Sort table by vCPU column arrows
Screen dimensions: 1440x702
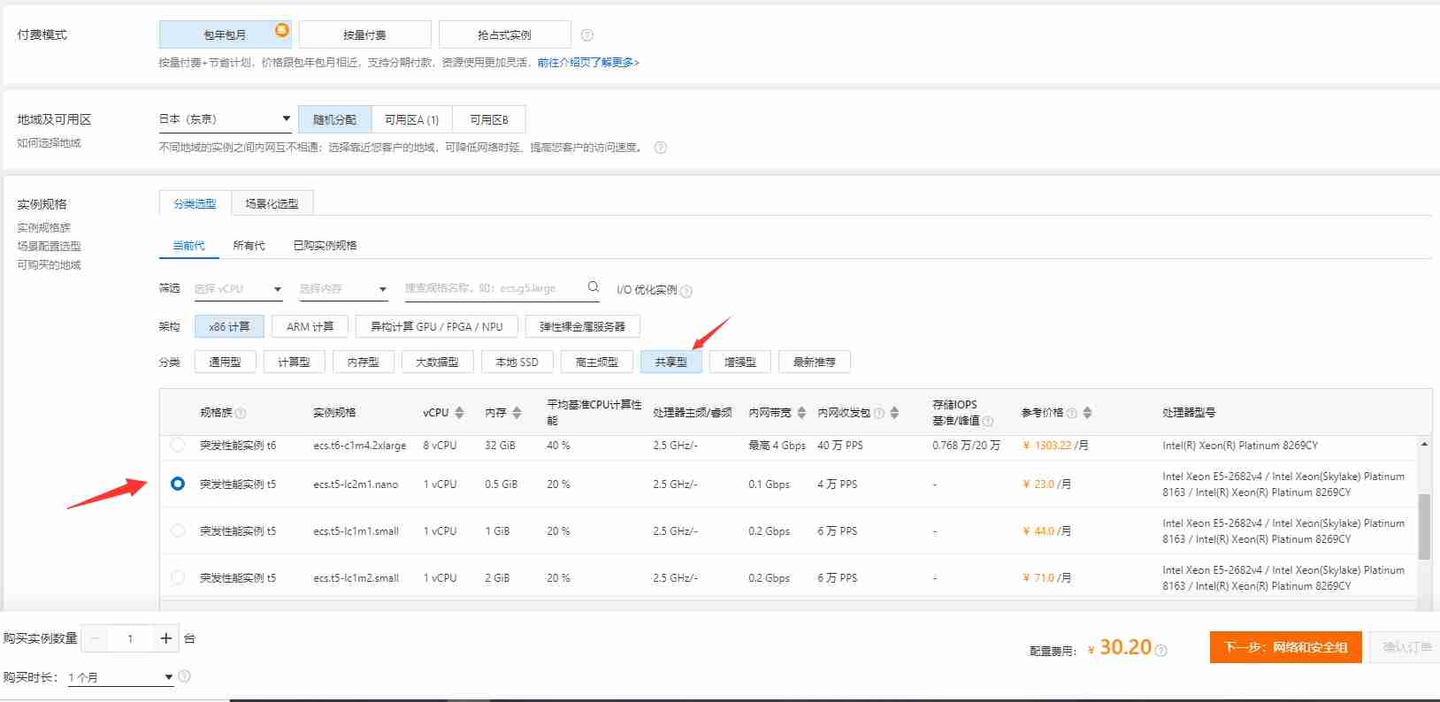pos(459,413)
